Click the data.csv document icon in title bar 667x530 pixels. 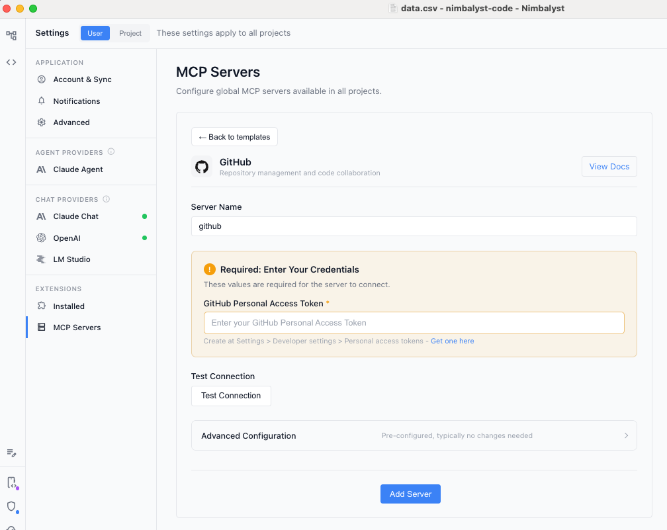click(x=393, y=8)
